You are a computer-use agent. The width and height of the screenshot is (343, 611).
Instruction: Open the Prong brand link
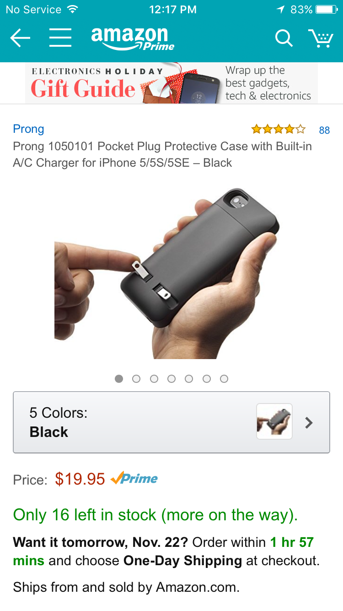(x=28, y=129)
